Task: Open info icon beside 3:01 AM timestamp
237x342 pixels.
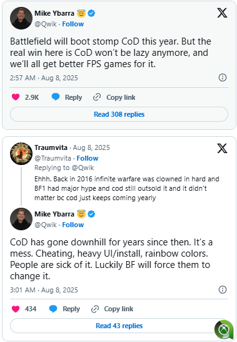Action: (223, 290)
